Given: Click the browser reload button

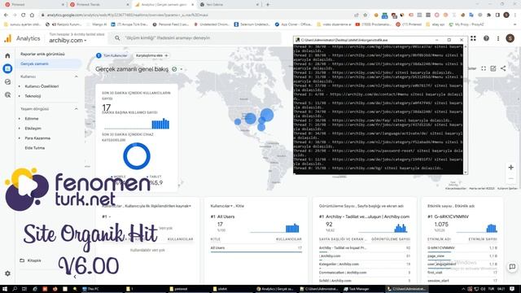Looking at the screenshot, I should [24, 15].
